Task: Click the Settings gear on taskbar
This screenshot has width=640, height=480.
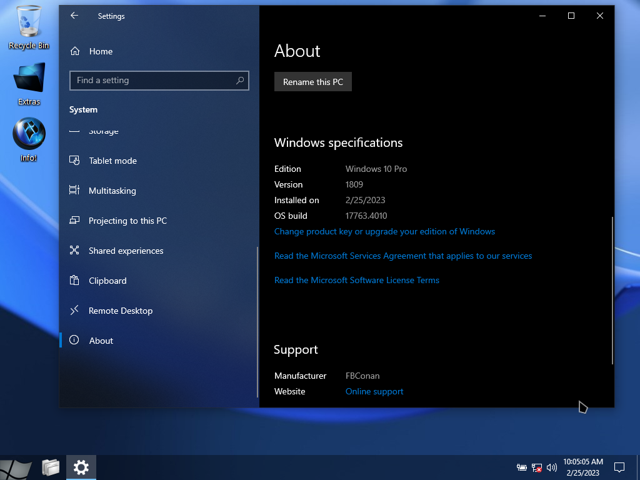Action: click(81, 467)
